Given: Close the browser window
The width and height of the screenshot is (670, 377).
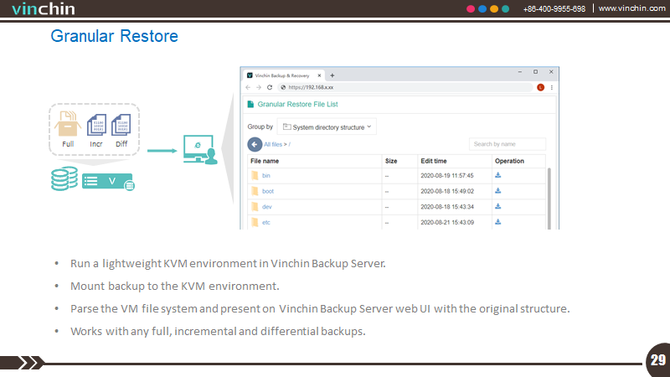Looking at the screenshot, I should [551, 72].
